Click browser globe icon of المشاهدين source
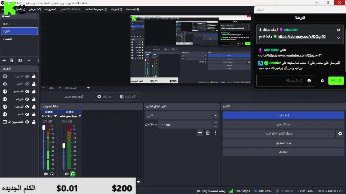This screenshot has height=194, width=346. tap(5, 92)
